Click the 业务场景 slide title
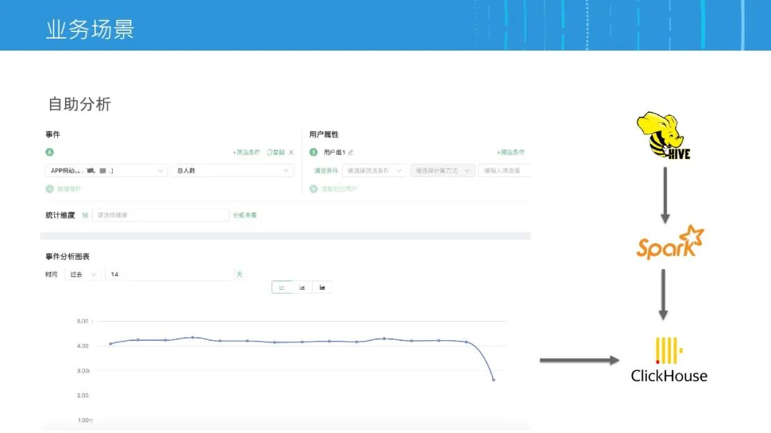 point(90,29)
